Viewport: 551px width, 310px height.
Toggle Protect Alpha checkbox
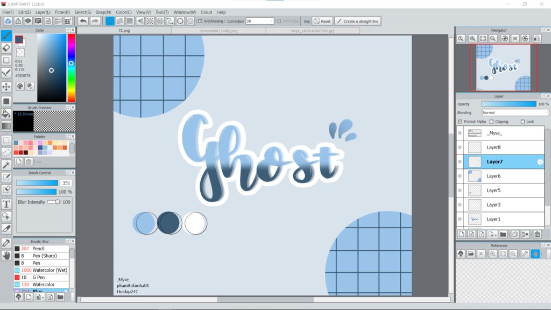point(461,122)
